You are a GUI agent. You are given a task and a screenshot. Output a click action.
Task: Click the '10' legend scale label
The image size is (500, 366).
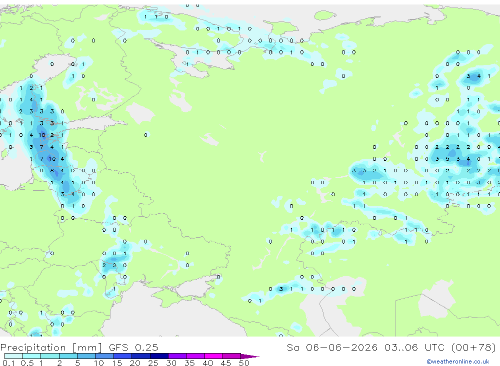point(98,363)
